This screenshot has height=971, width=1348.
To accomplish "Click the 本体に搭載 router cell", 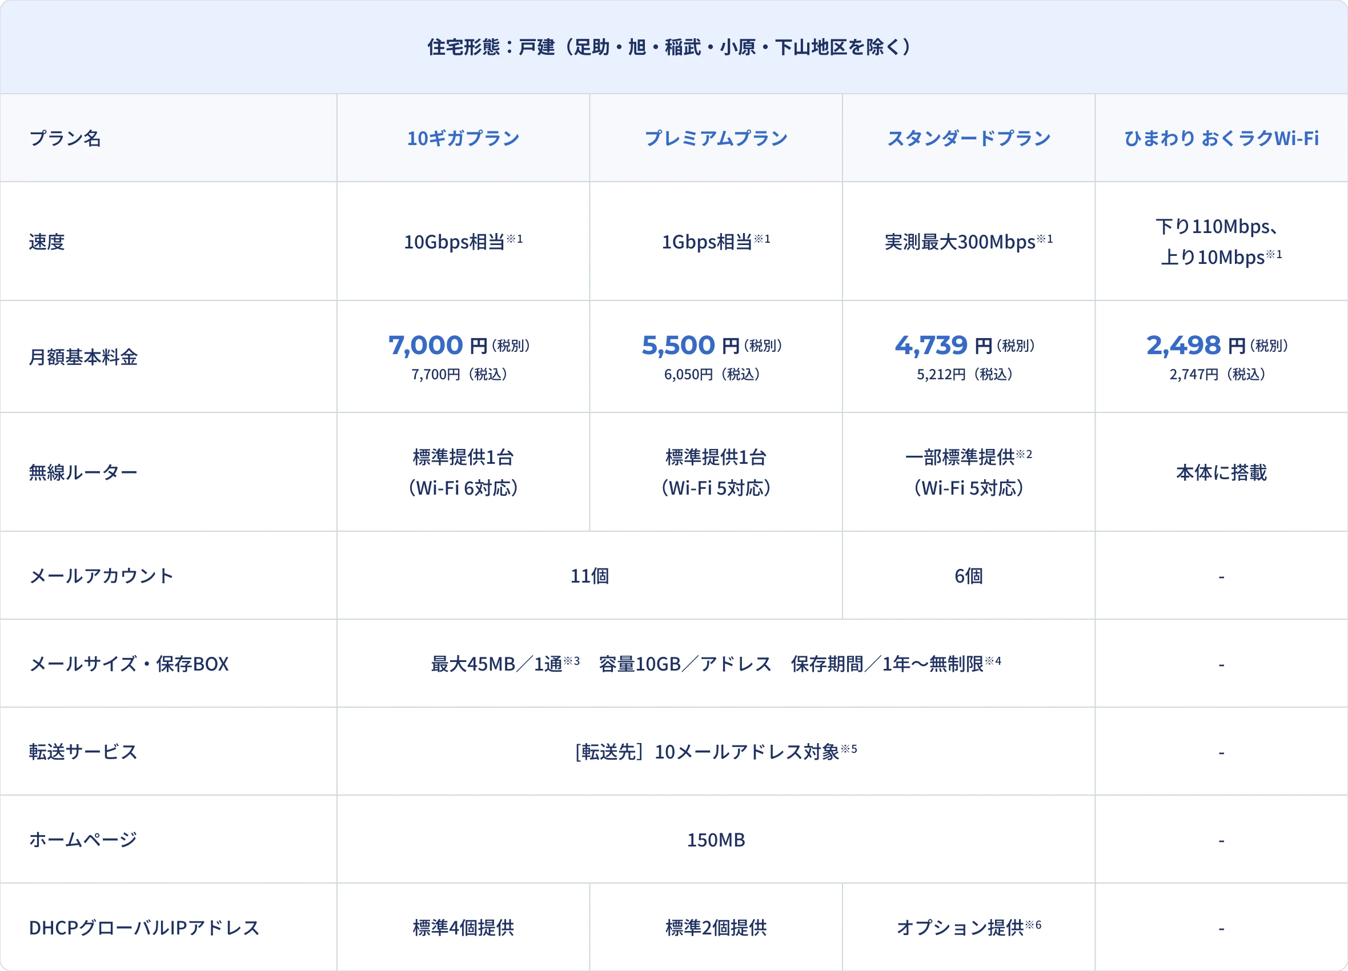I will 1221,472.
